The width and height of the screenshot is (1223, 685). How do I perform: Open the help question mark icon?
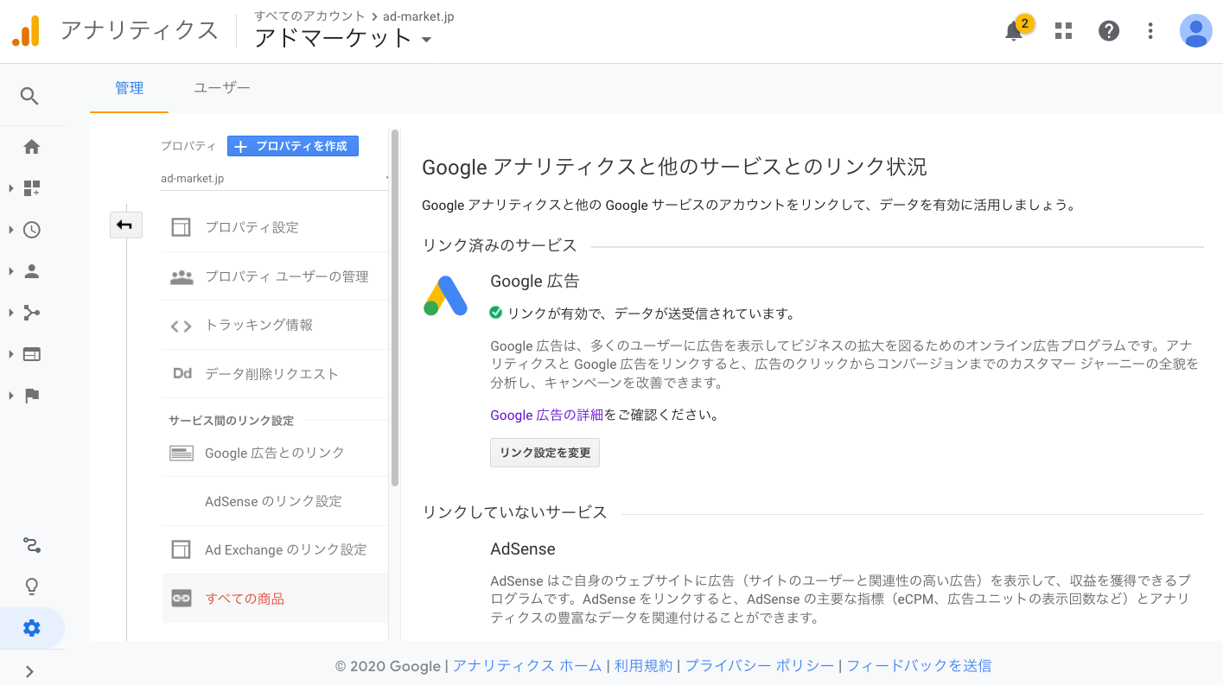point(1109,31)
